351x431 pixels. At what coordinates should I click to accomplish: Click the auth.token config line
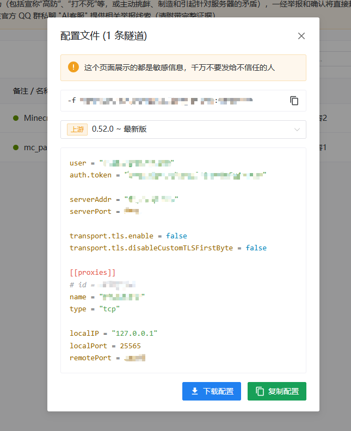click(x=168, y=175)
